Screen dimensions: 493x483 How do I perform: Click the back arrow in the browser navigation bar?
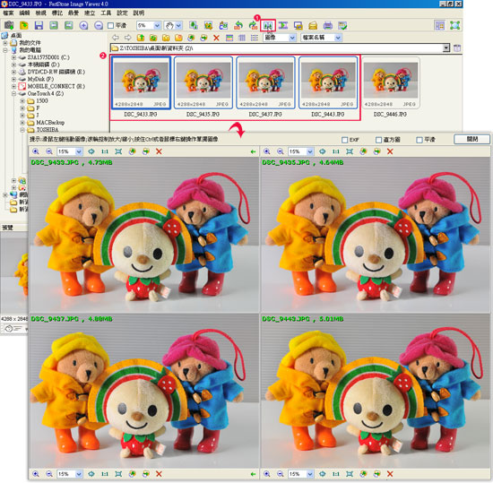click(x=116, y=38)
